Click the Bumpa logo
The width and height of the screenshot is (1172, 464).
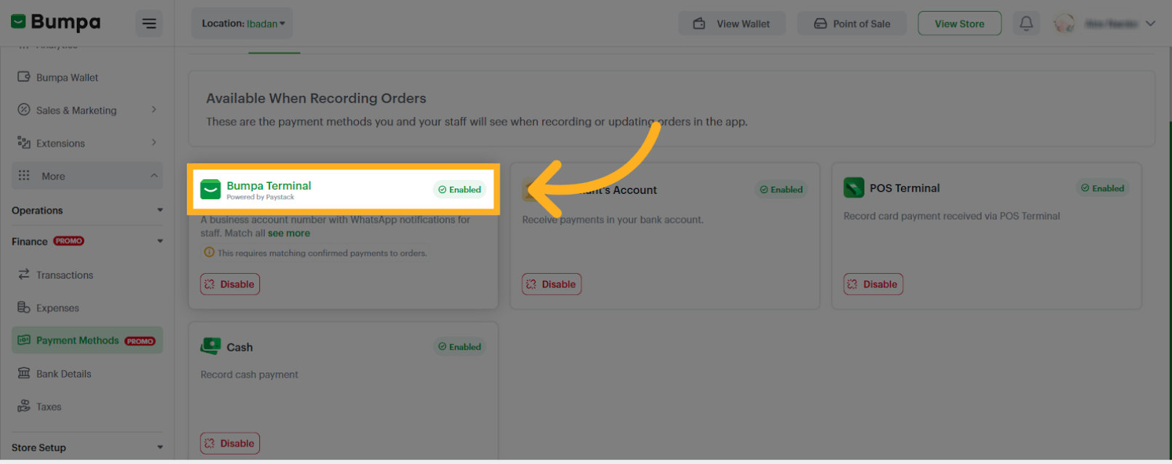[x=55, y=23]
